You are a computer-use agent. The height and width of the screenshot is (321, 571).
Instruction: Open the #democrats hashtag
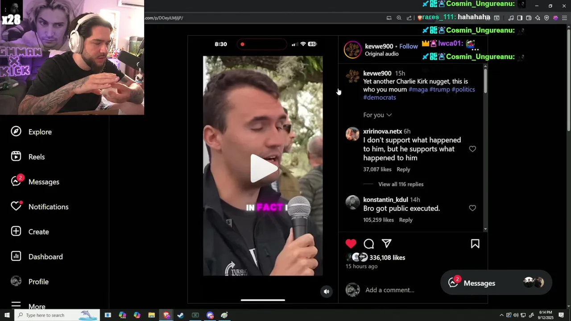(380, 98)
